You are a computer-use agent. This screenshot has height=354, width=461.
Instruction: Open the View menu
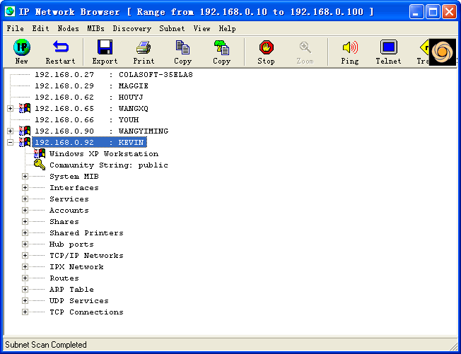click(x=202, y=28)
